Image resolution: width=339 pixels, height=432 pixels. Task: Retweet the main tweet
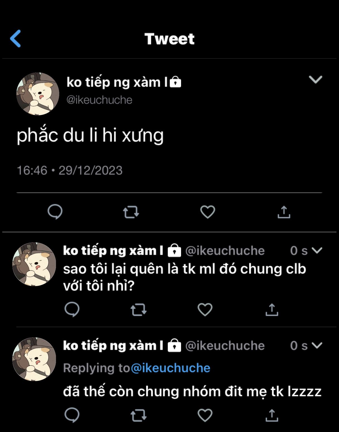[131, 212]
